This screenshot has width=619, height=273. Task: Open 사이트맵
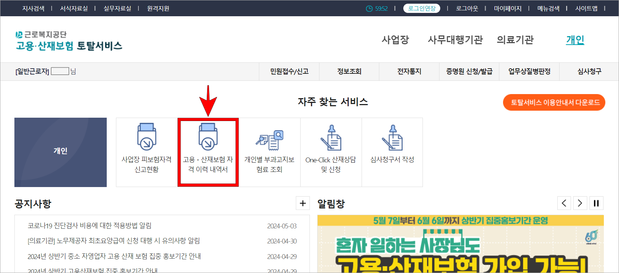(586, 8)
